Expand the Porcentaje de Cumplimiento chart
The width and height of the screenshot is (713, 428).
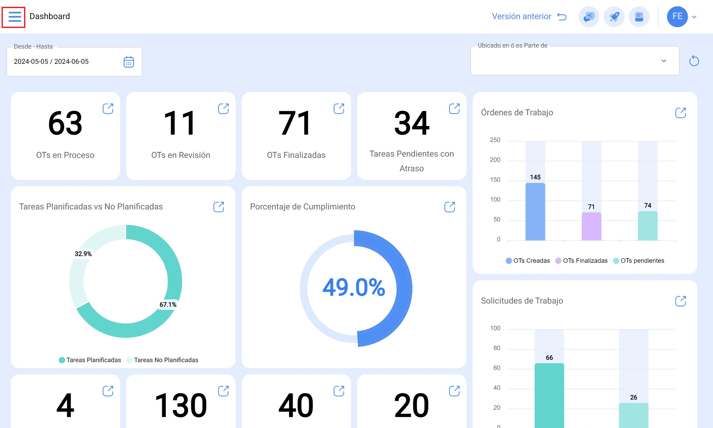449,207
